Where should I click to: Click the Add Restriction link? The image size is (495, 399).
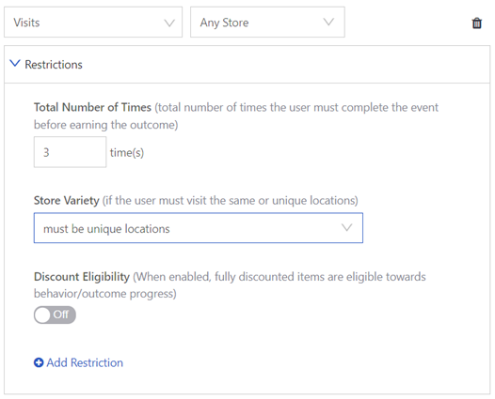[x=85, y=362]
